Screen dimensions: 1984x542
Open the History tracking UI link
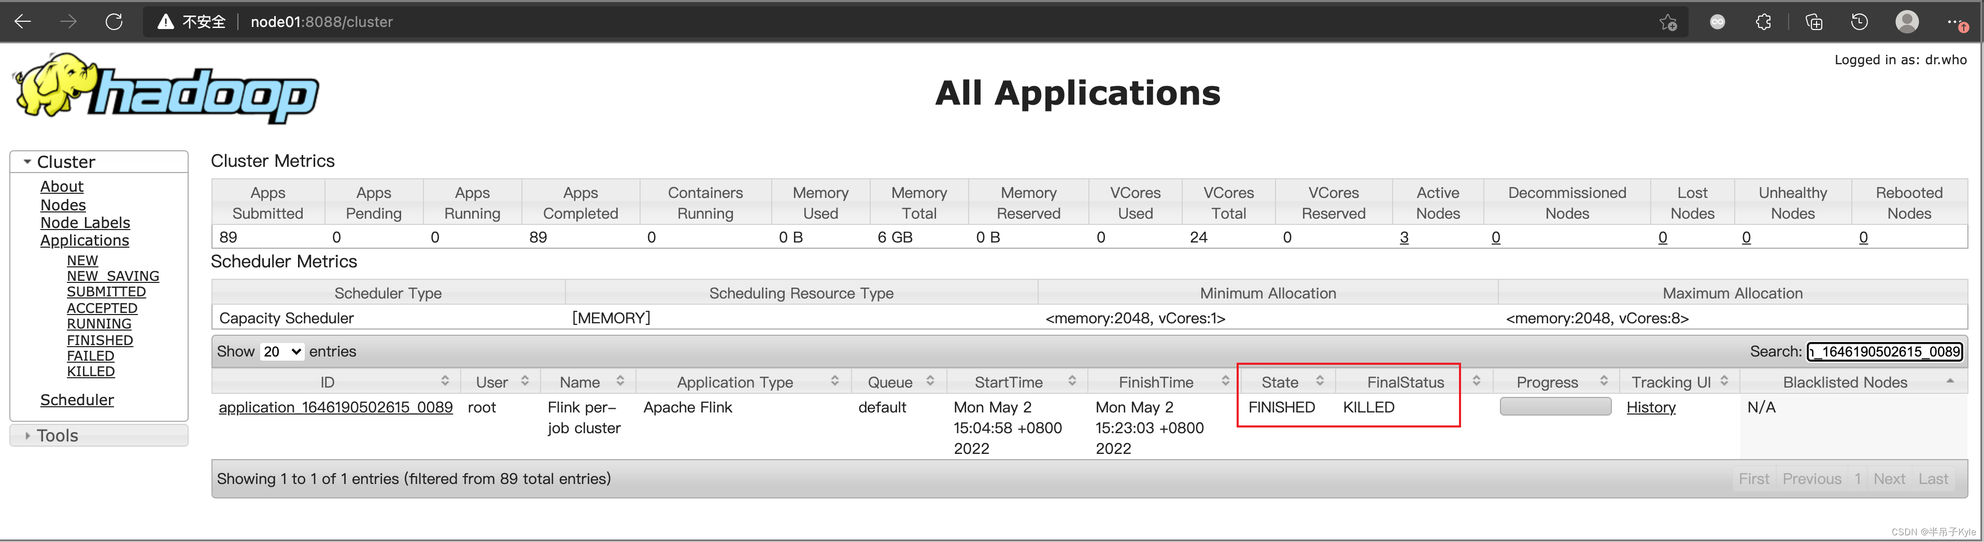pos(1651,407)
